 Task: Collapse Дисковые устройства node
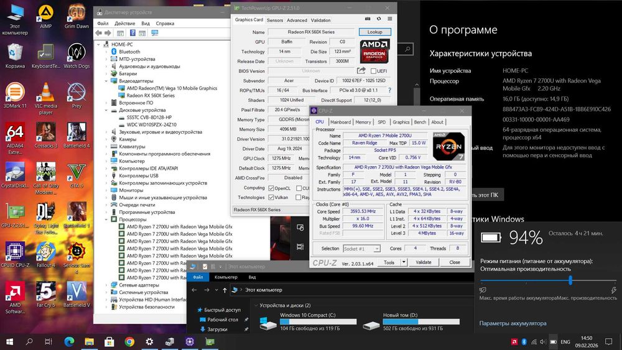point(106,110)
